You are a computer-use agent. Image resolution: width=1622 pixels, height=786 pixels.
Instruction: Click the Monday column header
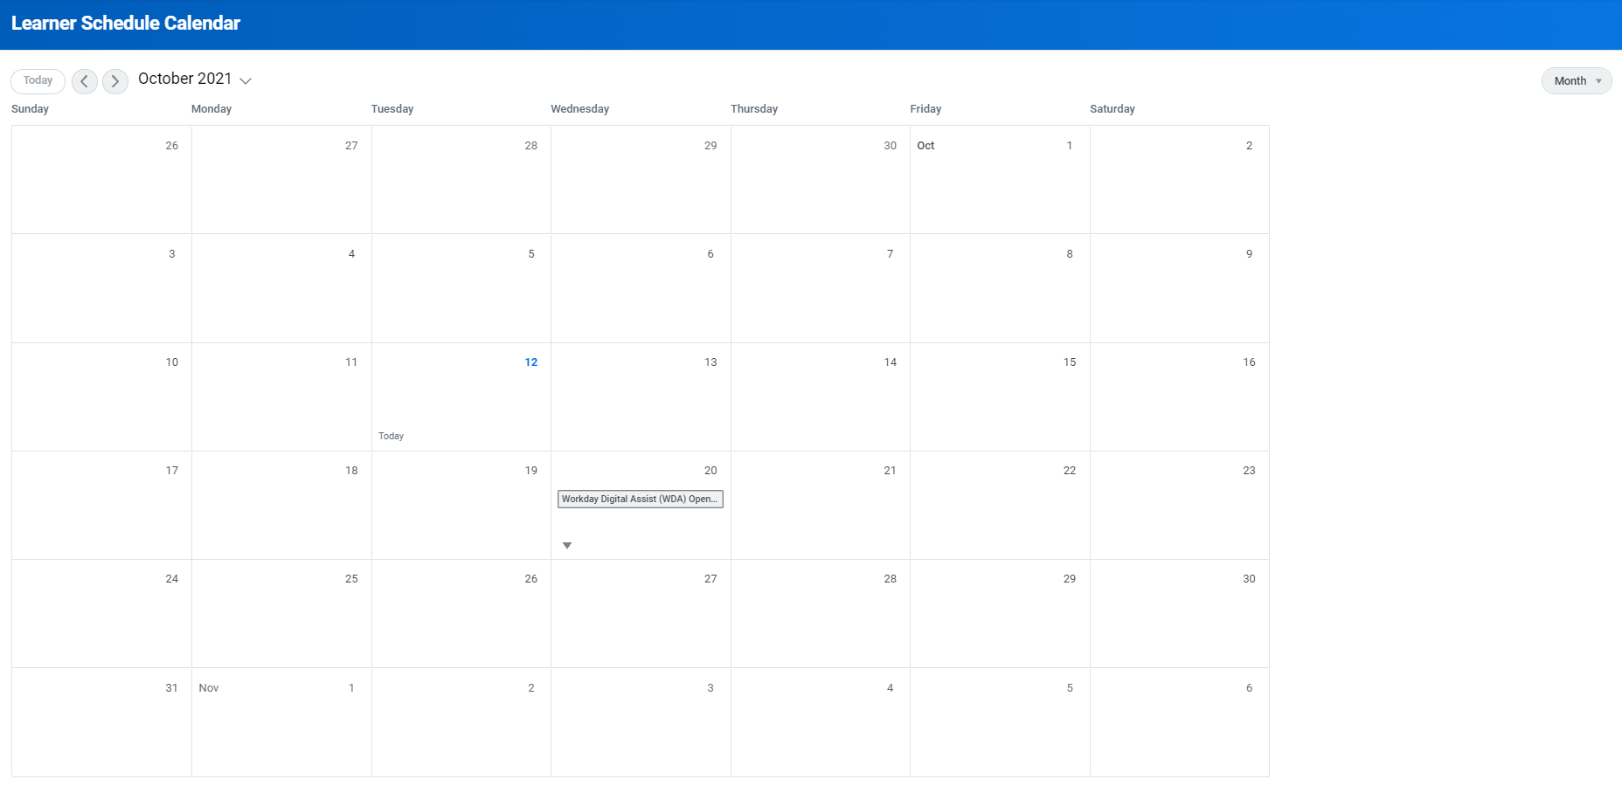[x=211, y=109]
